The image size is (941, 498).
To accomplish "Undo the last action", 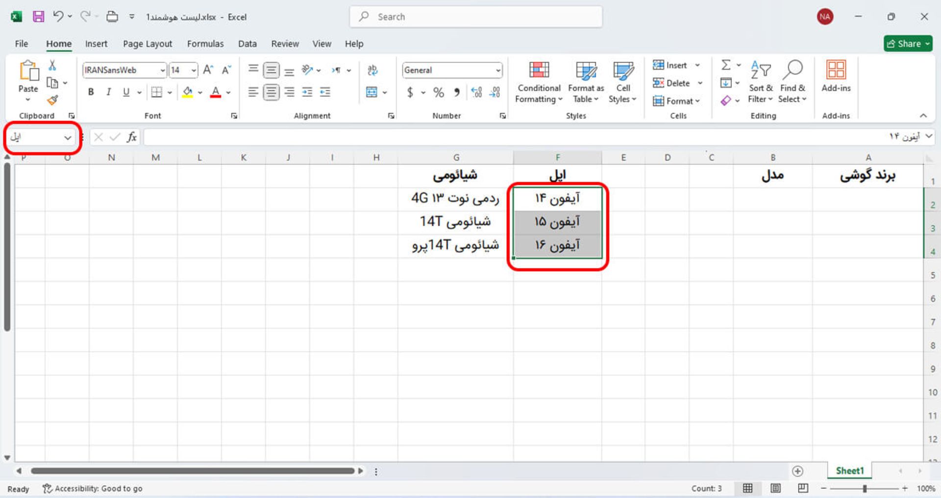I will (58, 16).
